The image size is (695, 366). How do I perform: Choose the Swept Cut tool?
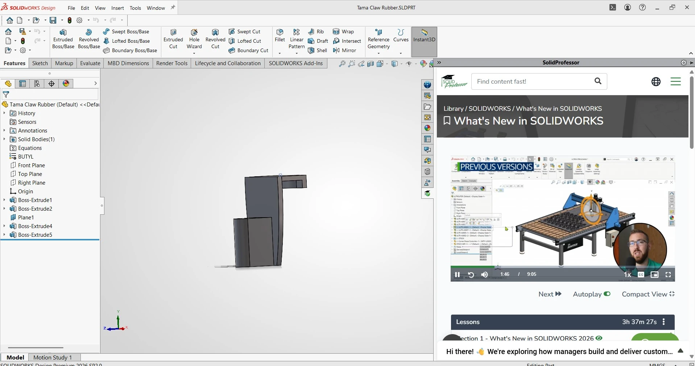point(245,31)
